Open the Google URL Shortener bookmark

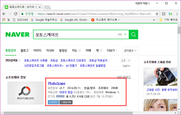pos(74,20)
